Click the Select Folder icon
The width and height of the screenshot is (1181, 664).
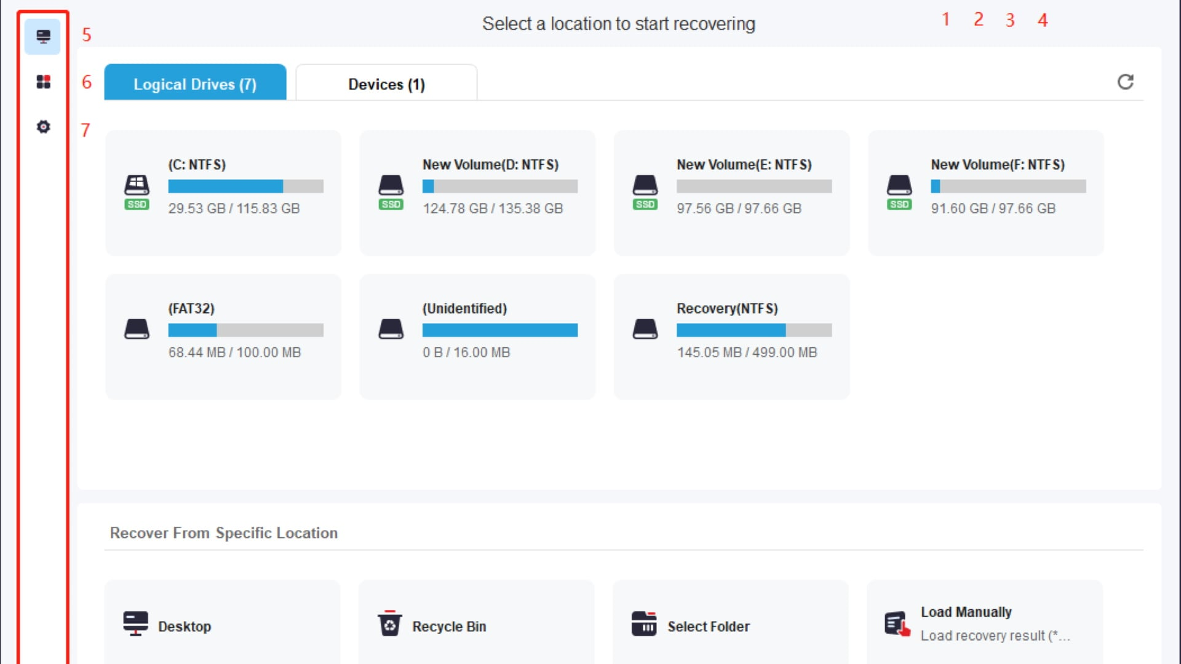point(644,623)
